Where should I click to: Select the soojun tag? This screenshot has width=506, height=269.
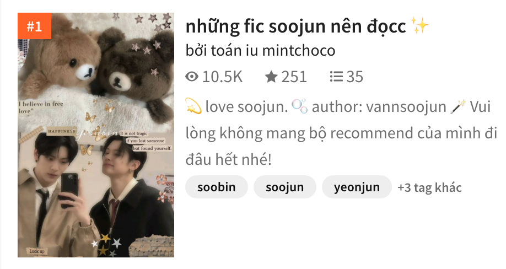[284, 187]
